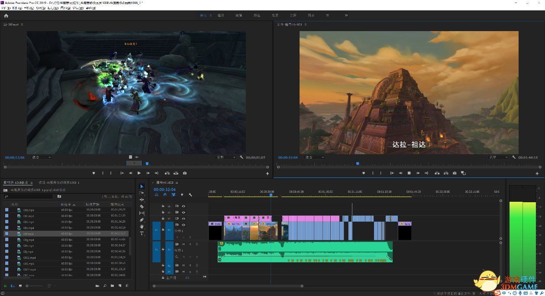545x296 pixels.
Task: Click Extract button in Program monitor
Action: (x=445, y=173)
